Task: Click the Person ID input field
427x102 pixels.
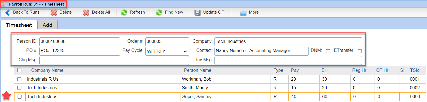Action: point(80,42)
